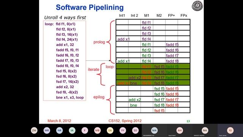Click green 'fsd f6' in epilog rows

159,94
